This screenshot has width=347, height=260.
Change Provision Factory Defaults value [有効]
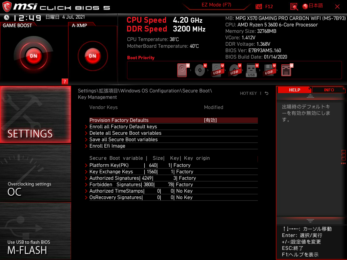[x=210, y=120]
